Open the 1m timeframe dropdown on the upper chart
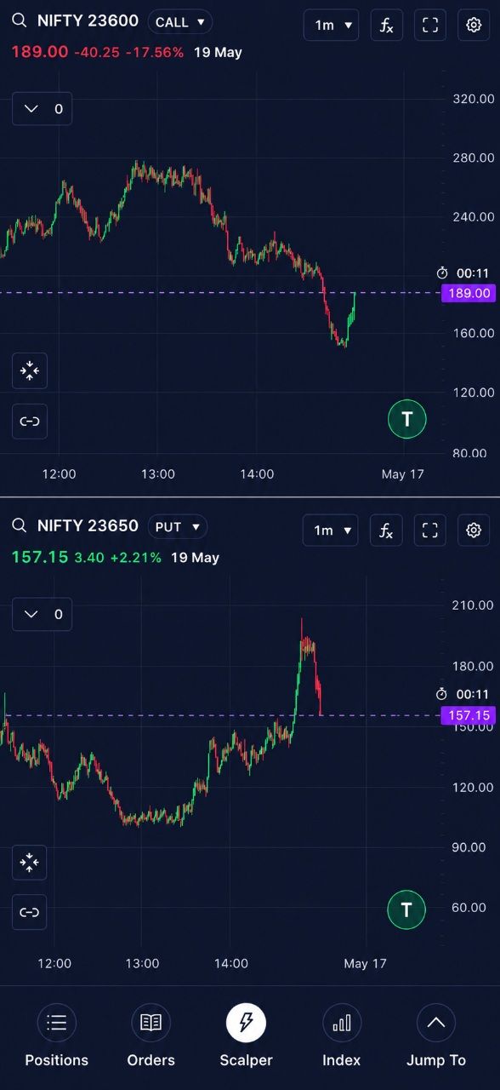This screenshot has width=500, height=1090. (331, 25)
